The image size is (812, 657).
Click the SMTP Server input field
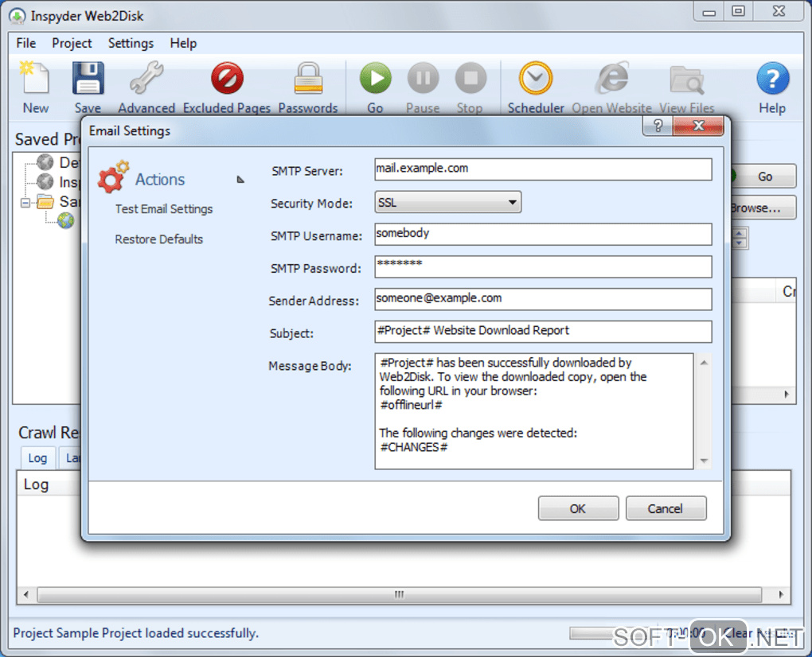pos(543,169)
